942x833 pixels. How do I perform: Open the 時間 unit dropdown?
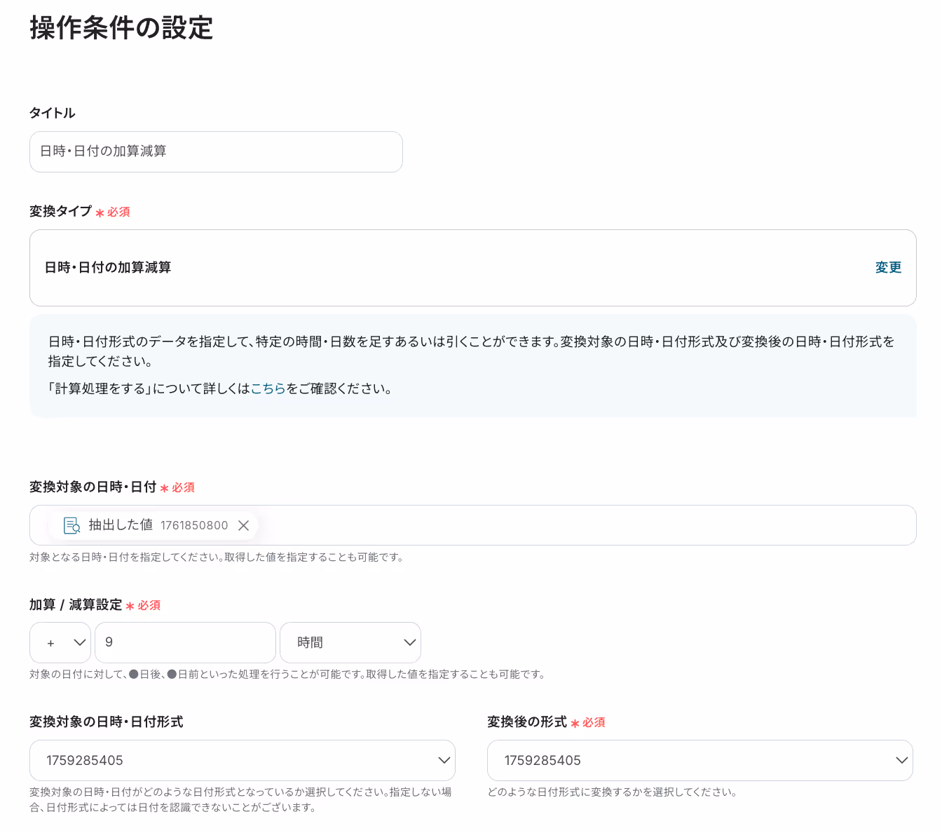point(350,642)
